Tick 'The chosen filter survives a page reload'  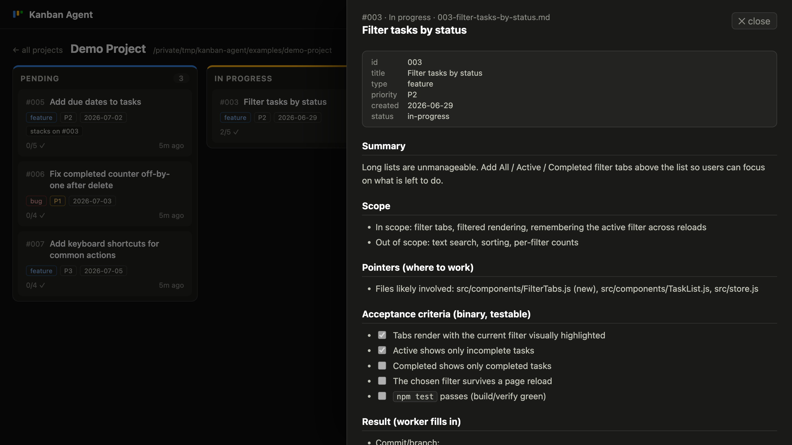tap(382, 381)
